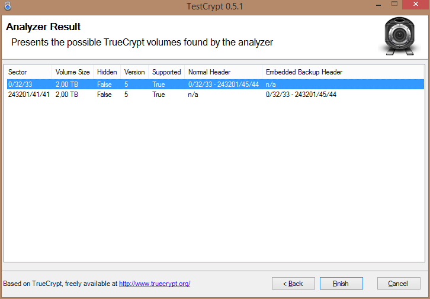Sort by the Volume Size column header
The height and width of the screenshot is (299, 430).
(x=73, y=72)
